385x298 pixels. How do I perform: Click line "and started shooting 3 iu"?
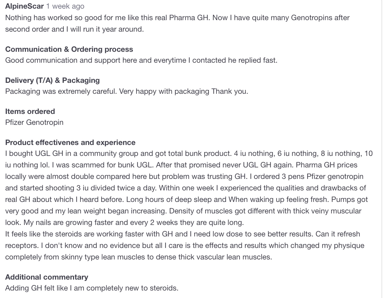pyautogui.click(x=186, y=188)
